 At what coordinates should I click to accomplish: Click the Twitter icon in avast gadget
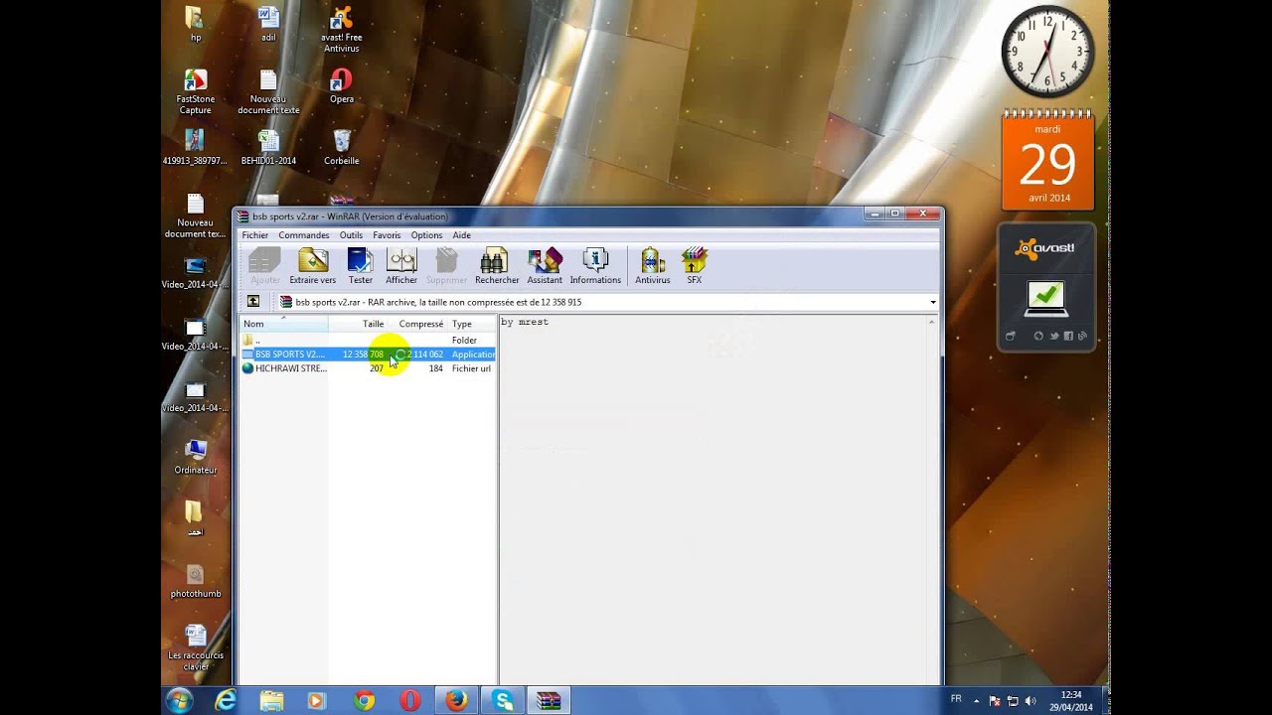coord(1053,336)
